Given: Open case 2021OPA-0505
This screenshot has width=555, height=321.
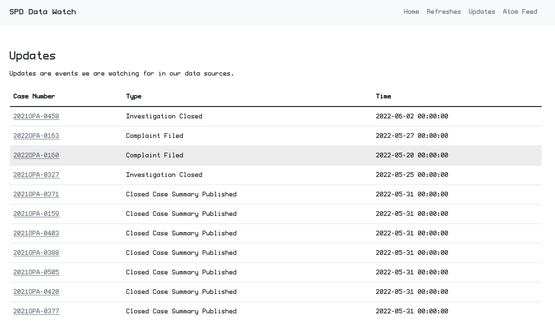Looking at the screenshot, I should pos(36,272).
